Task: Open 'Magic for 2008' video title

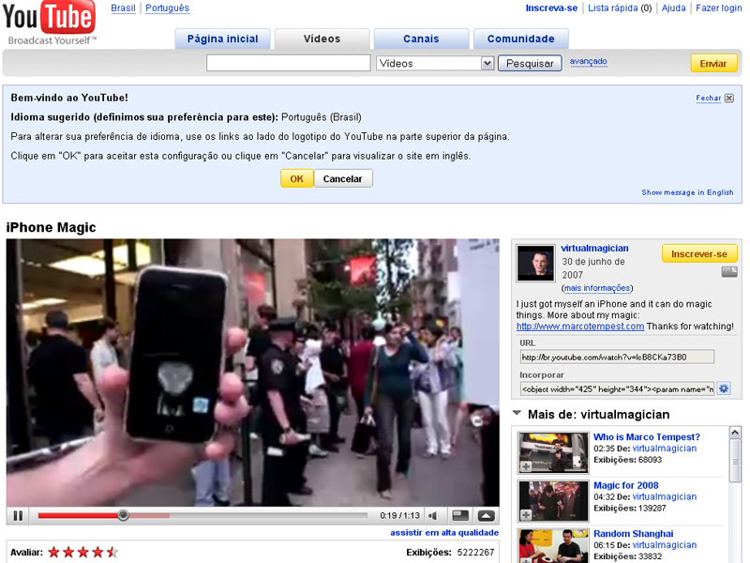Action: click(x=626, y=485)
